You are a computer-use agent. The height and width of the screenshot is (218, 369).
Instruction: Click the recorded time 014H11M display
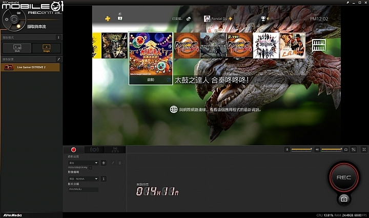[x=157, y=192]
